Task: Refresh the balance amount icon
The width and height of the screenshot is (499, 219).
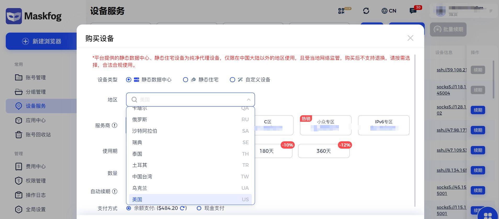Action: click(x=183, y=208)
